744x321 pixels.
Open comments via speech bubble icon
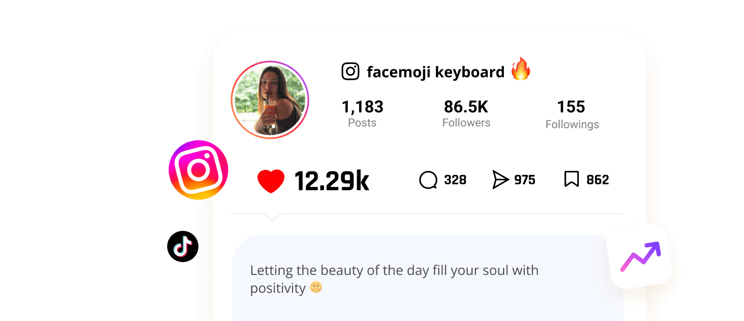tap(428, 180)
